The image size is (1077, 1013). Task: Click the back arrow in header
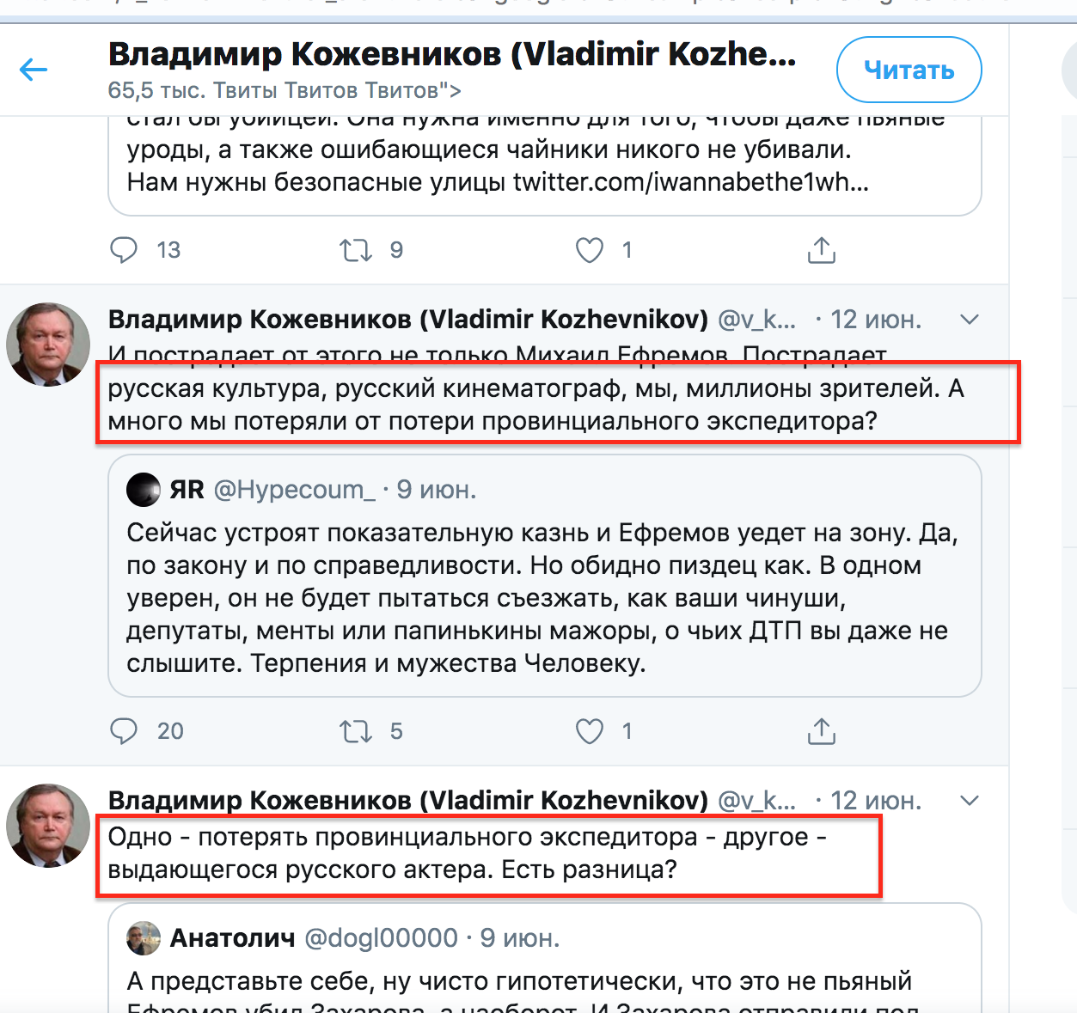34,70
